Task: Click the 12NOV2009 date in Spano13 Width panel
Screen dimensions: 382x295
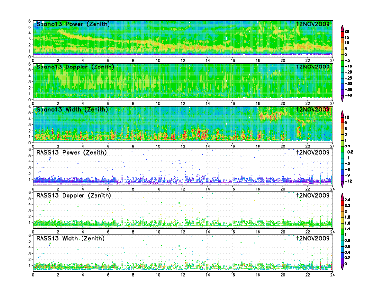Action: click(313, 110)
